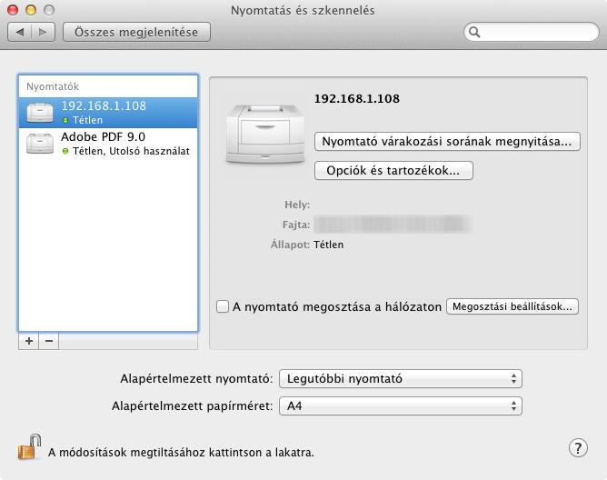Click the large printer image in the details pane

point(265,134)
